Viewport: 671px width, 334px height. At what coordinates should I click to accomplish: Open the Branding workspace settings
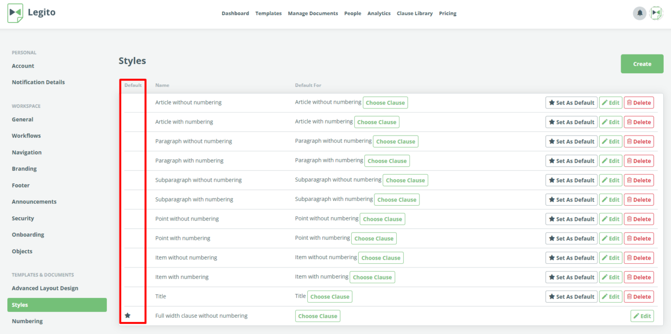(x=24, y=169)
